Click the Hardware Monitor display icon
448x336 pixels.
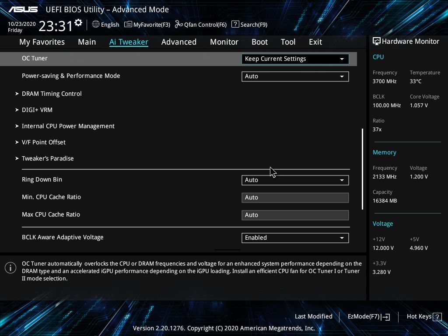(x=377, y=42)
